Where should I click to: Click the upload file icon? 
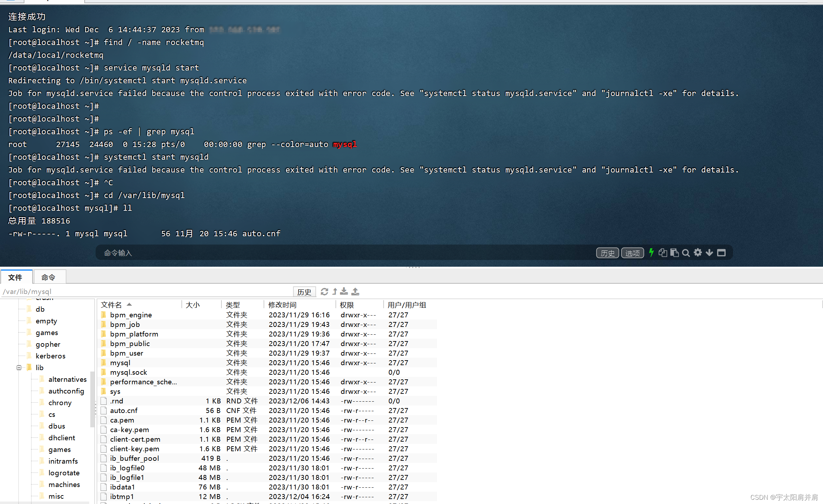pos(355,291)
